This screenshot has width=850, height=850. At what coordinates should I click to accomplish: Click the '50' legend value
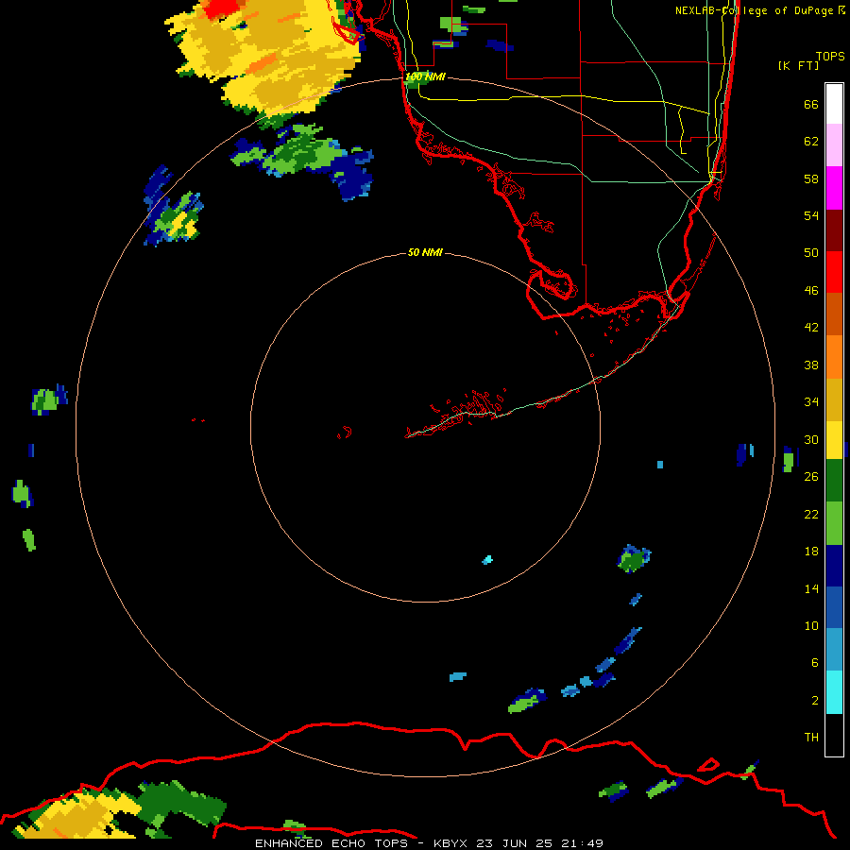tap(811, 253)
